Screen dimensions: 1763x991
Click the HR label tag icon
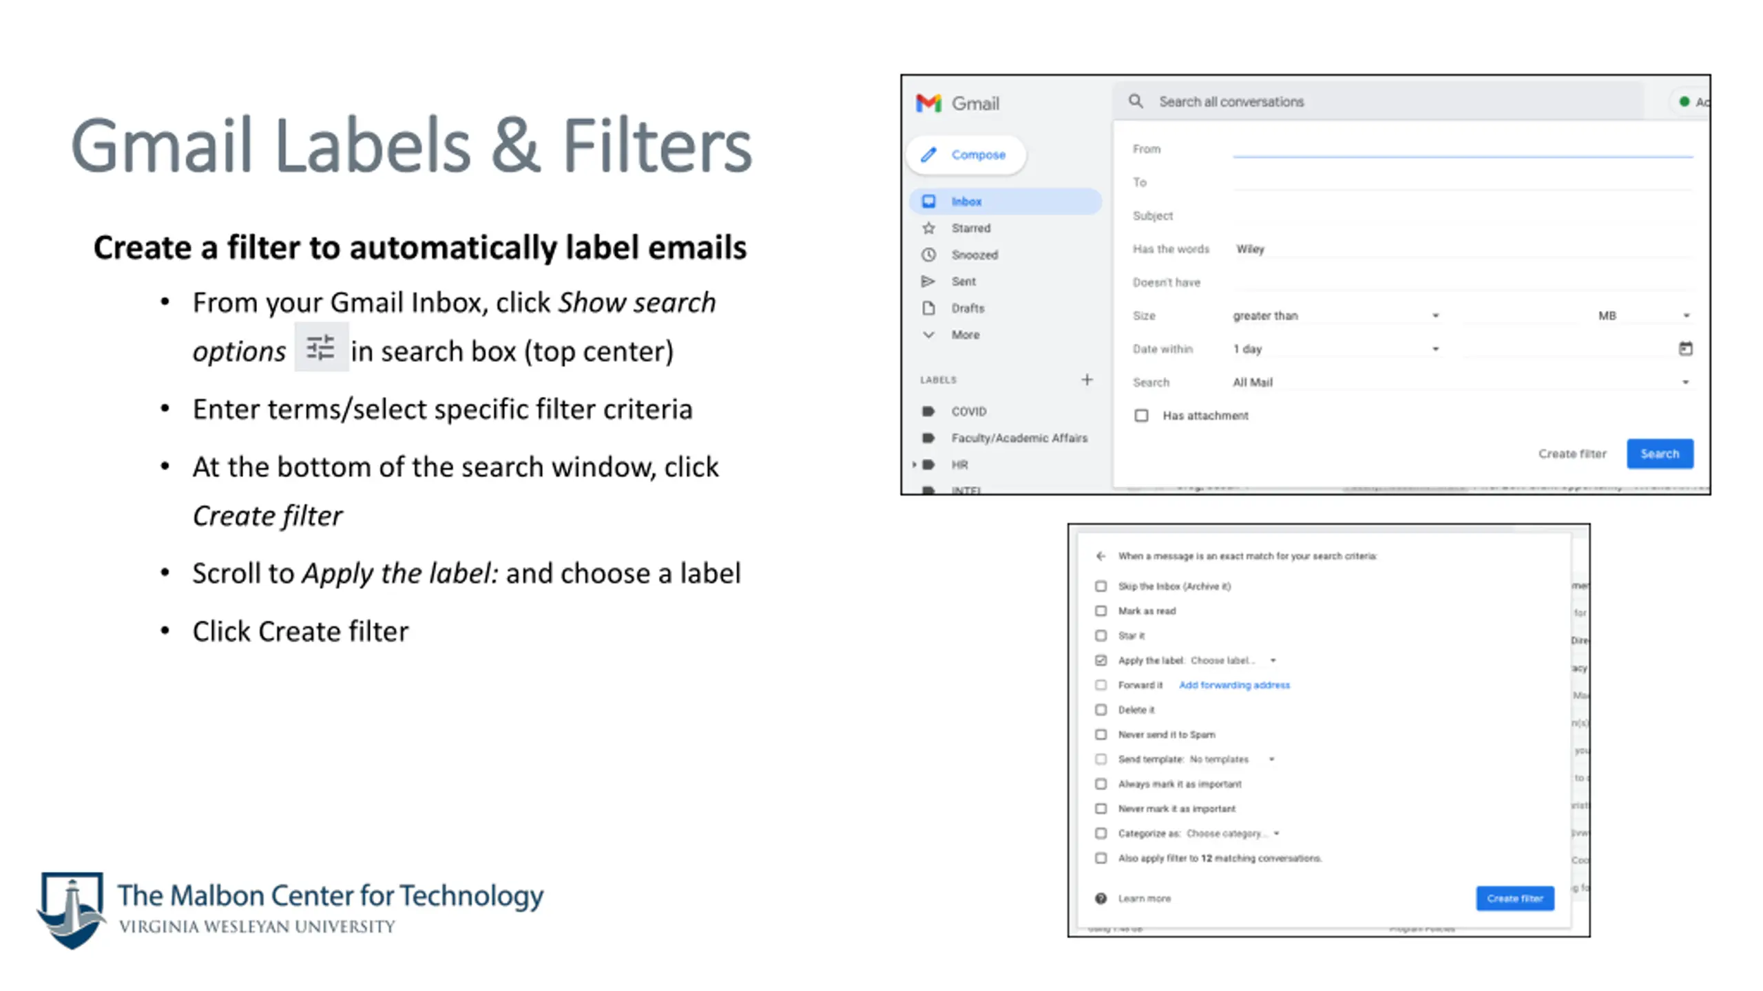pos(928,465)
